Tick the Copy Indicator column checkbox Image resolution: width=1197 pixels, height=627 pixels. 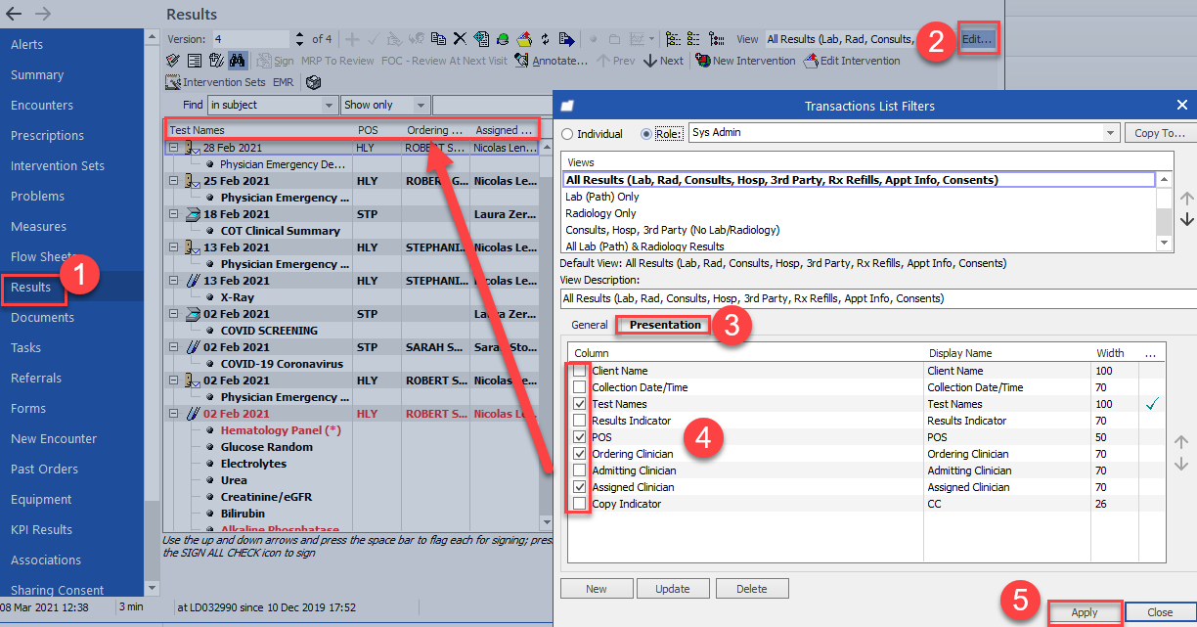[581, 504]
